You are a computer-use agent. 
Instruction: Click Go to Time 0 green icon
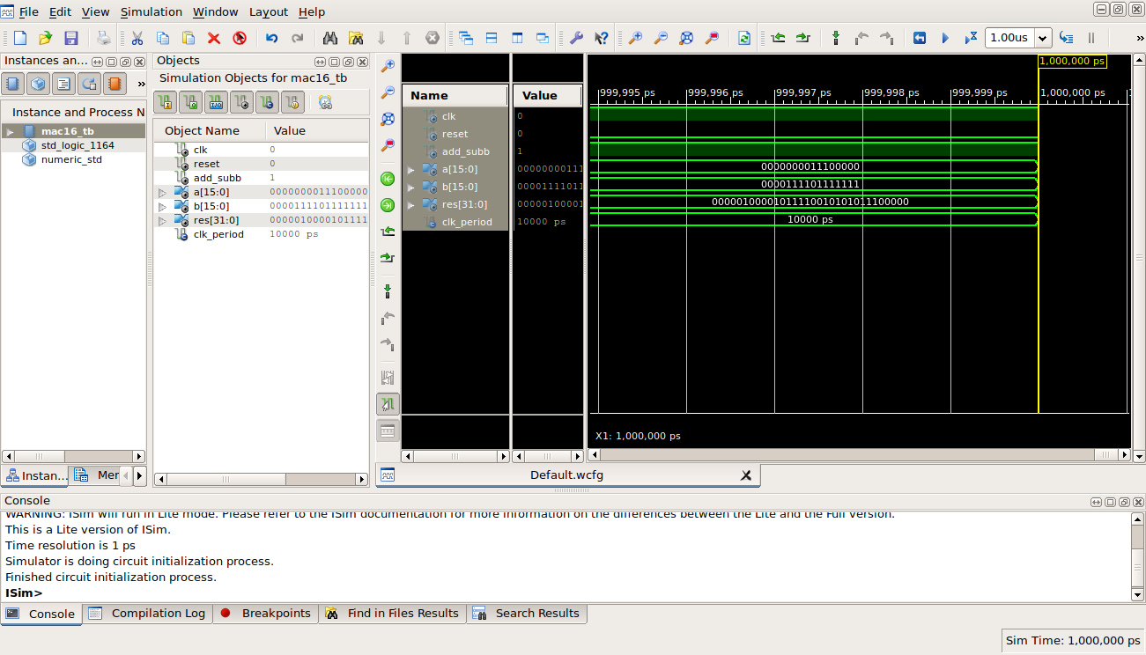[388, 179]
